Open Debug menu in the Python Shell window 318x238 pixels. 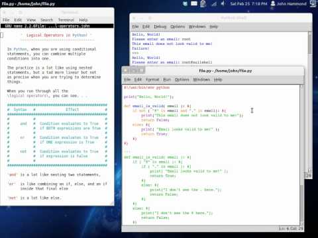160,26
